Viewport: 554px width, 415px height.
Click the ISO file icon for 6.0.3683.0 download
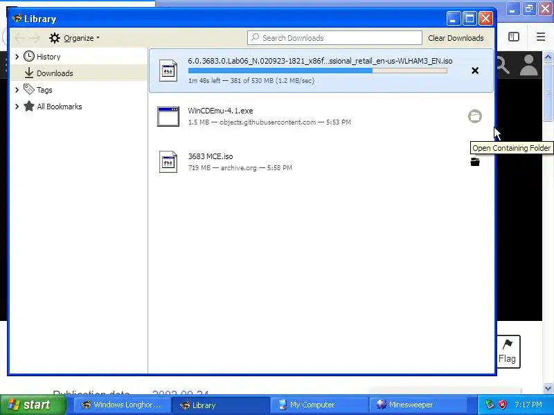(168, 71)
